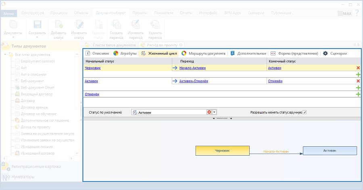Image resolution: width=363 pixels, height=190 pixels.
Task: Open the Статус по умолчанию dropdown
Action: (215, 112)
